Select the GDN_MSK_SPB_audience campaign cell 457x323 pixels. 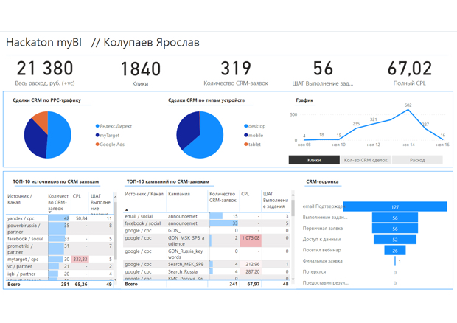188,241
